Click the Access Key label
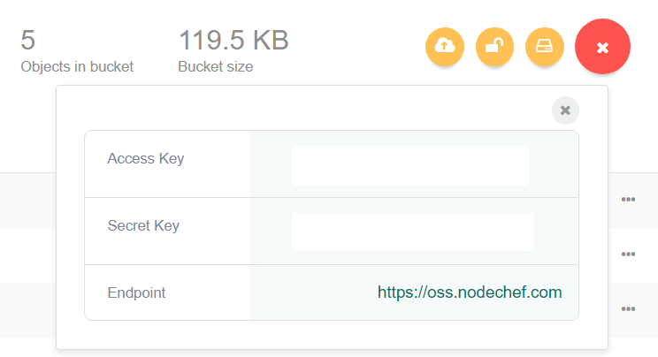Viewport: 658px width, 357px height. click(x=146, y=159)
